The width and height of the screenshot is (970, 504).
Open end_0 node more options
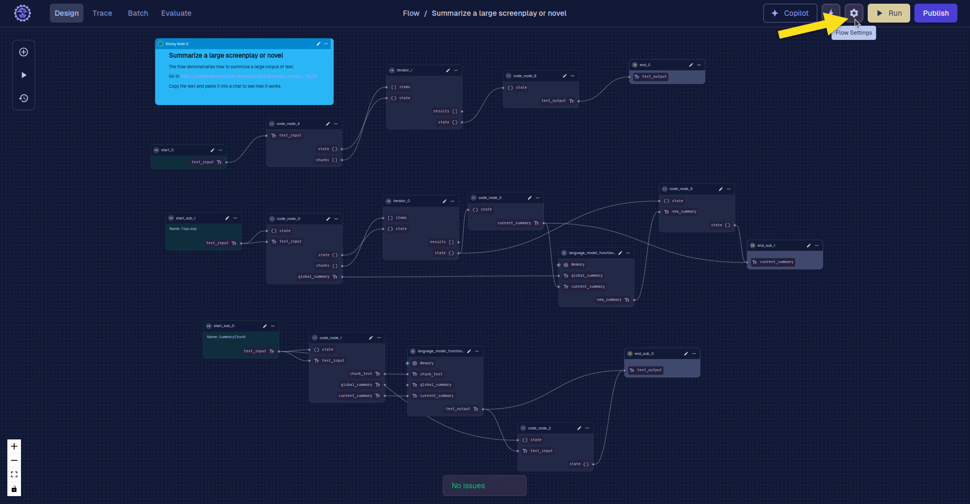click(x=699, y=65)
